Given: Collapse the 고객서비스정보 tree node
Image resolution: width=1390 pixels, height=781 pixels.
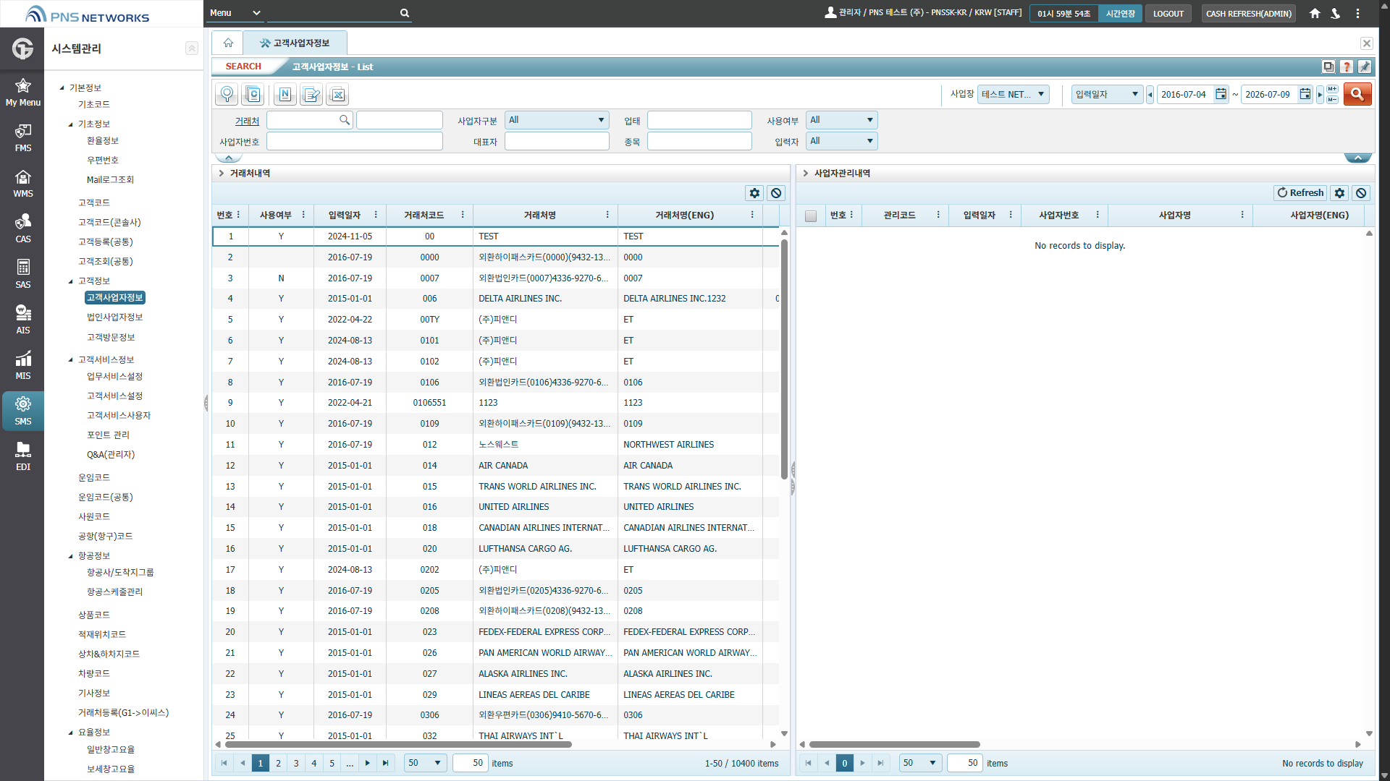Looking at the screenshot, I should [x=71, y=359].
